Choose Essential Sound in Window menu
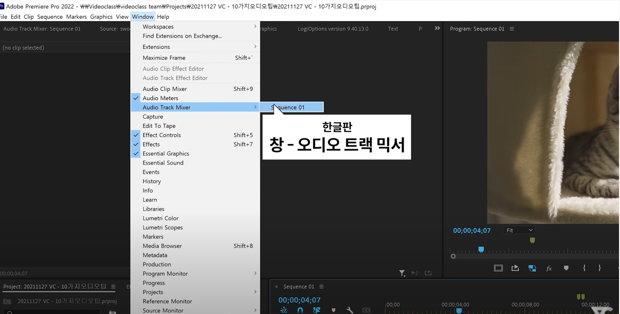 click(195, 163)
